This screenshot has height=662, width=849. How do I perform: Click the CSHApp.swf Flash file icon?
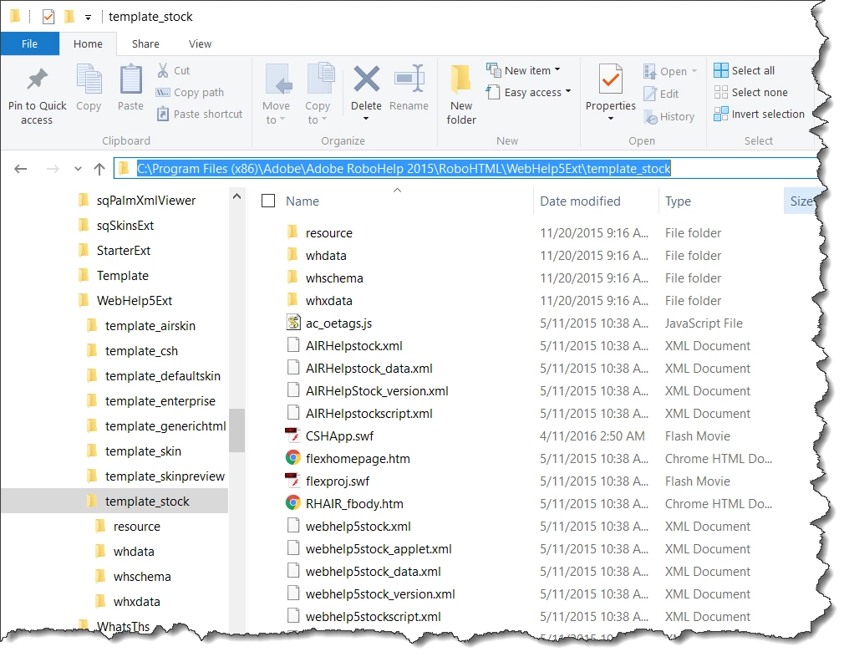pos(292,435)
